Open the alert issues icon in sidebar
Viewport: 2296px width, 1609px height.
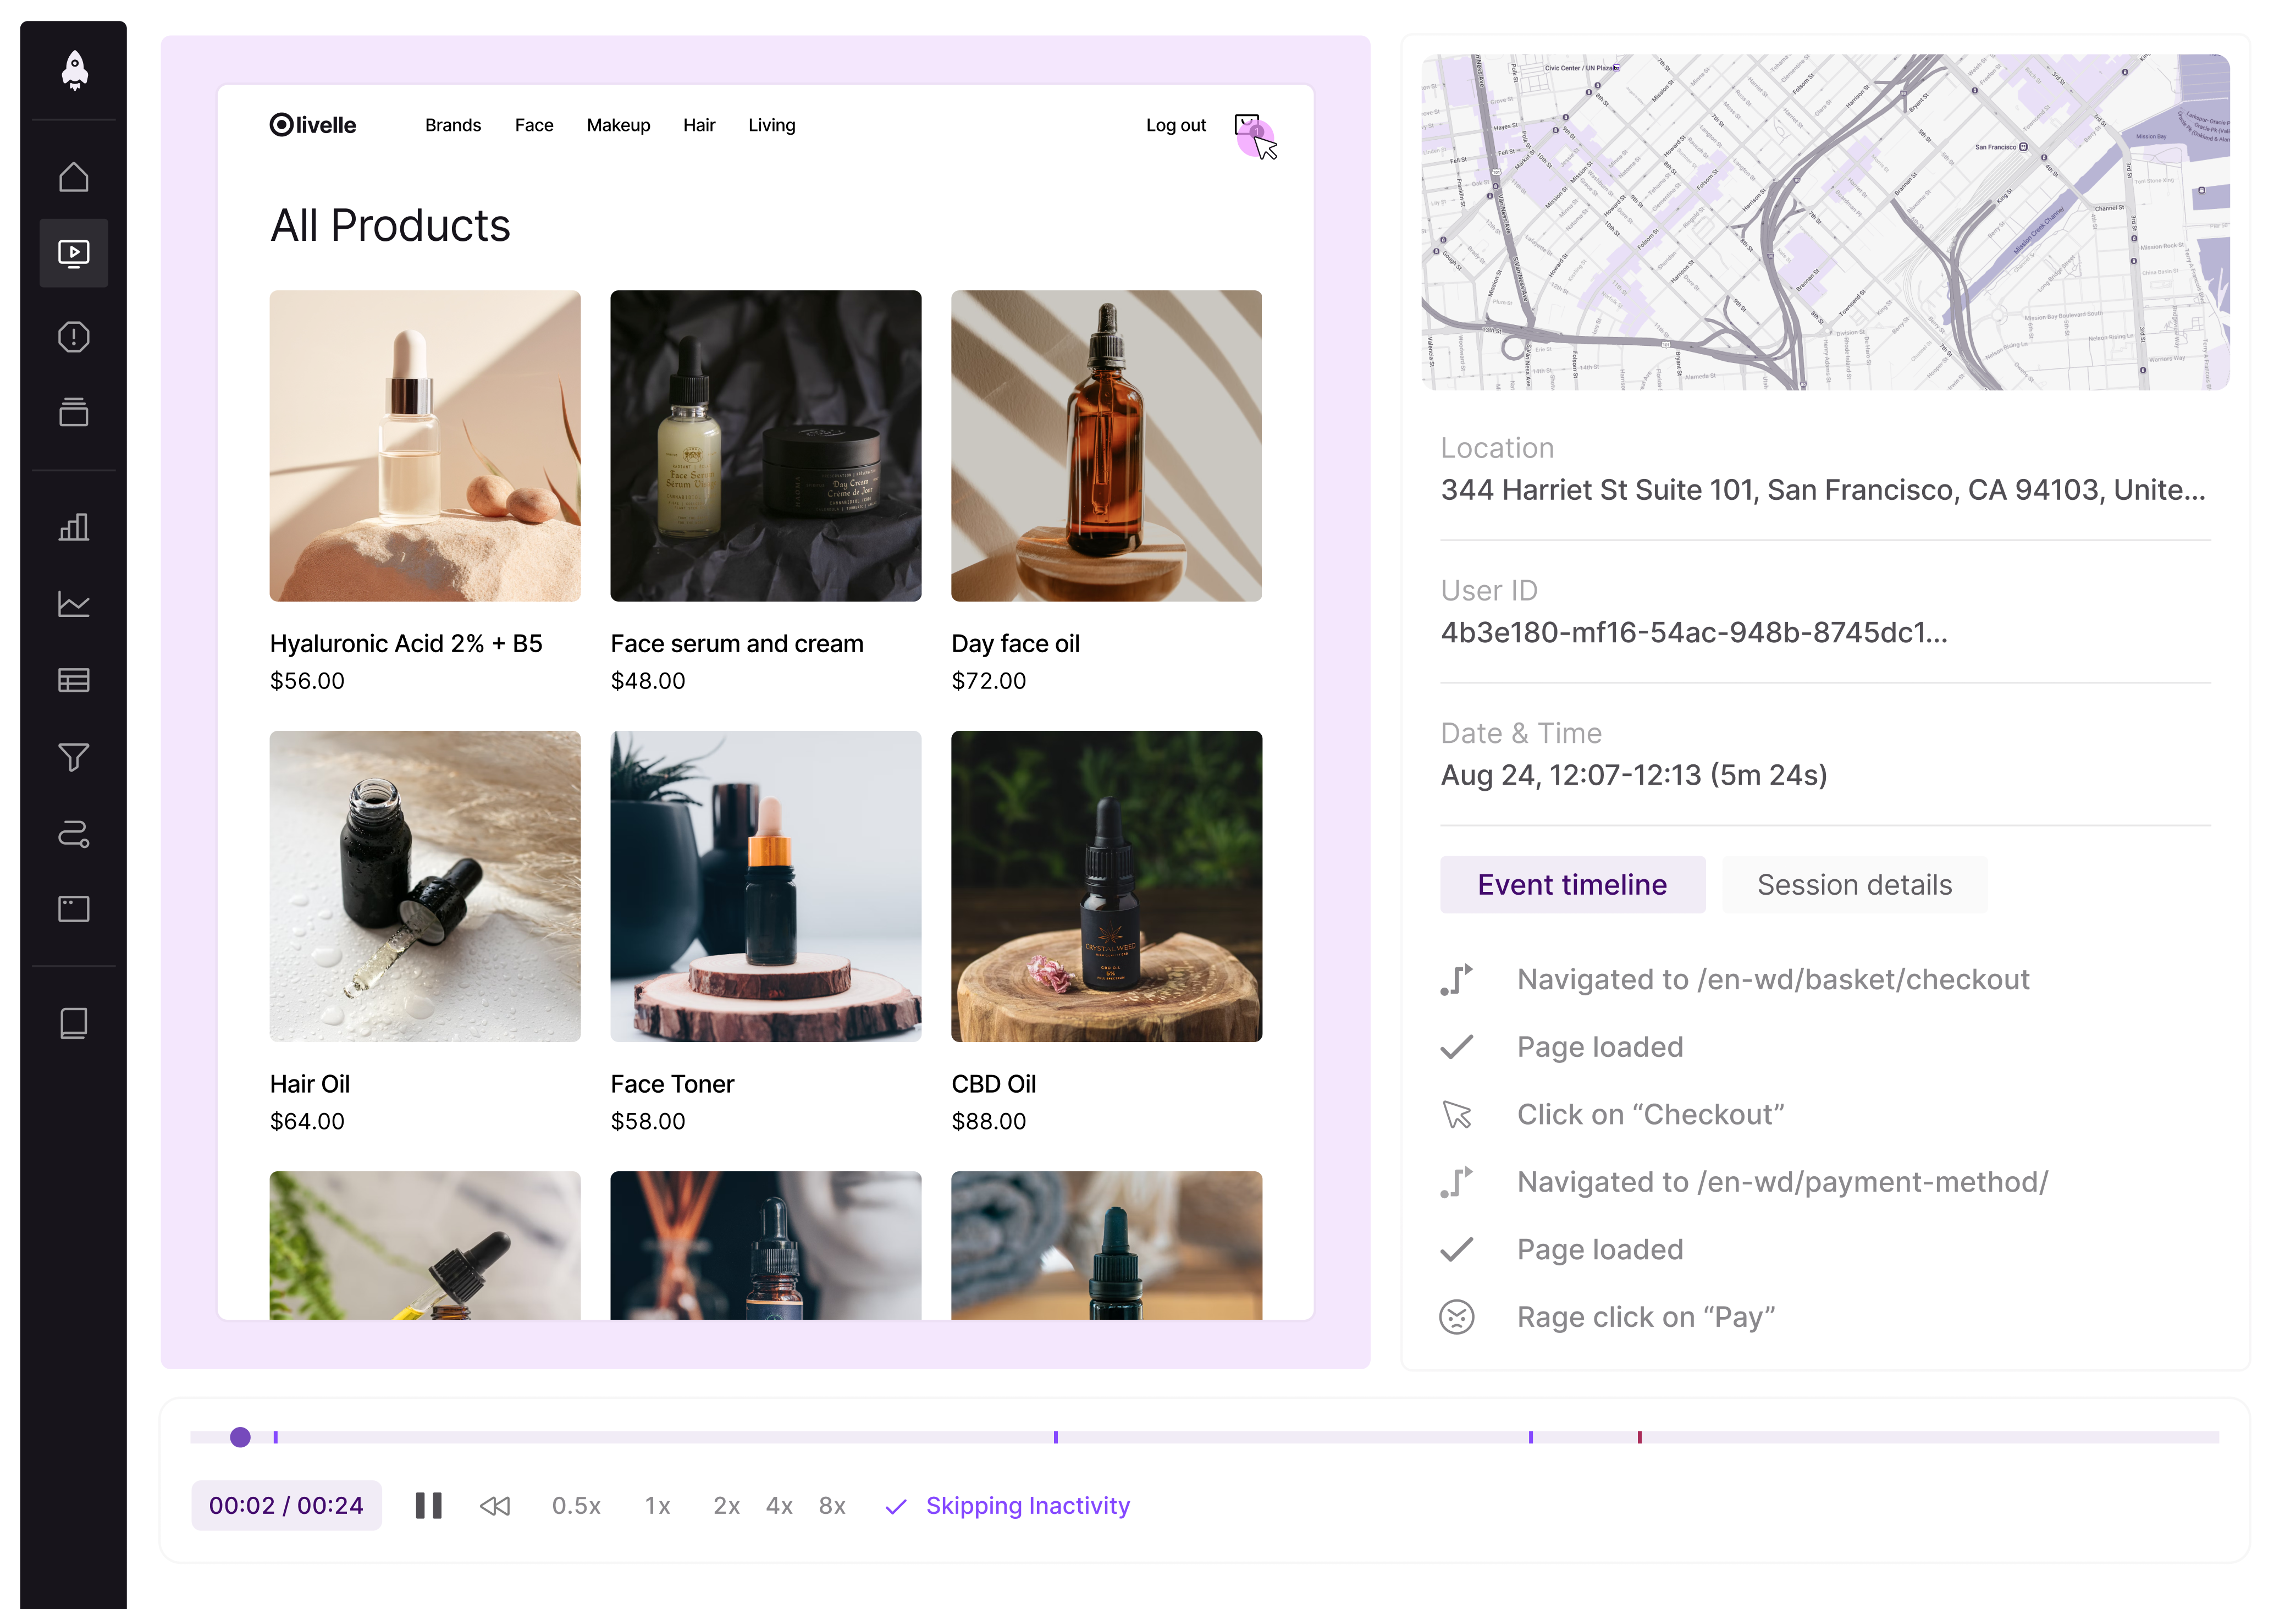click(73, 337)
